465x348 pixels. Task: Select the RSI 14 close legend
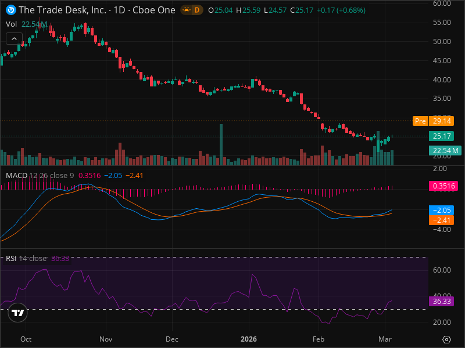point(26,258)
